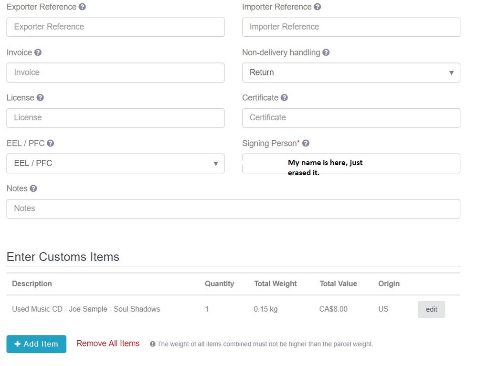Expand the EEL / PFC dropdown
477x366 pixels.
coord(115,163)
